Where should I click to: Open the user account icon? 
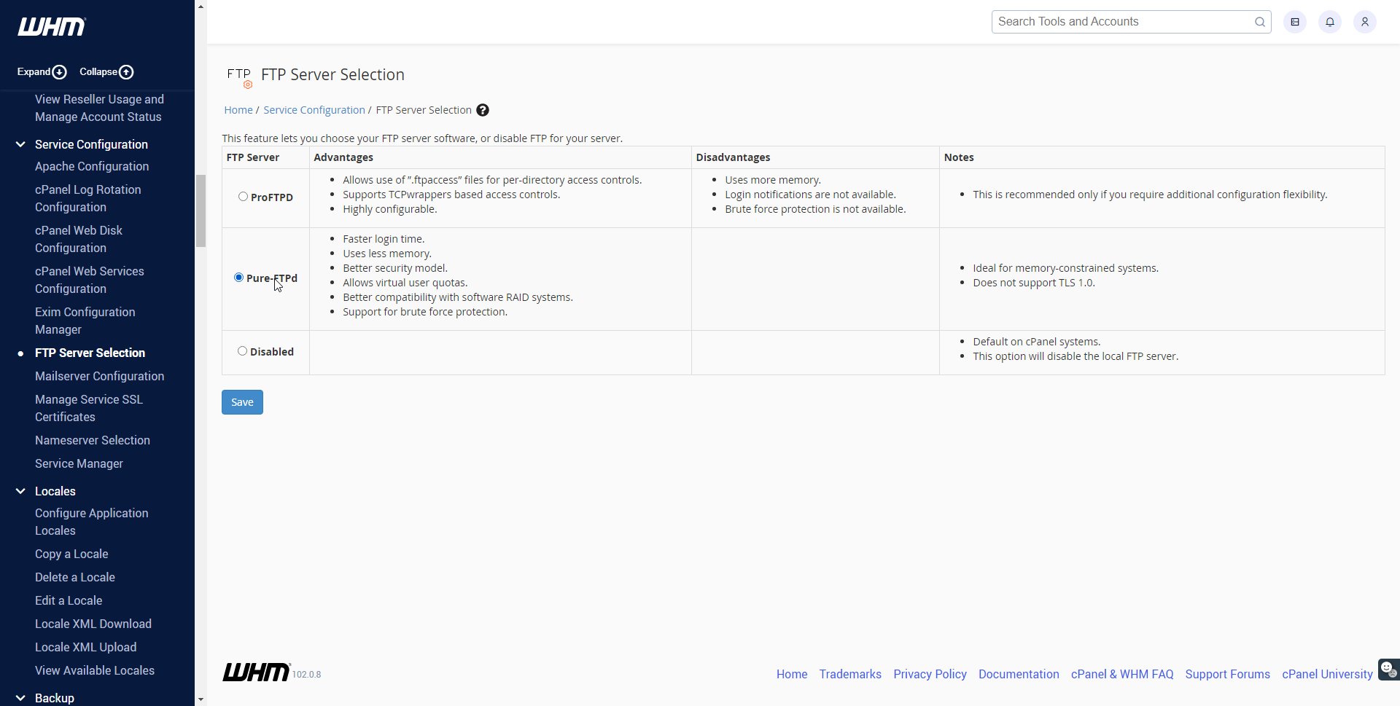(x=1365, y=22)
